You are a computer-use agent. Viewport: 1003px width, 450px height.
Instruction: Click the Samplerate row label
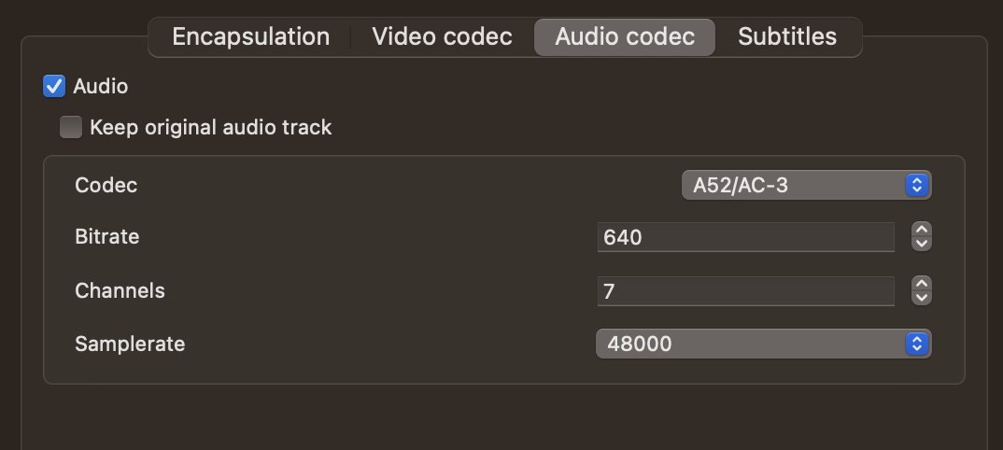tap(130, 344)
